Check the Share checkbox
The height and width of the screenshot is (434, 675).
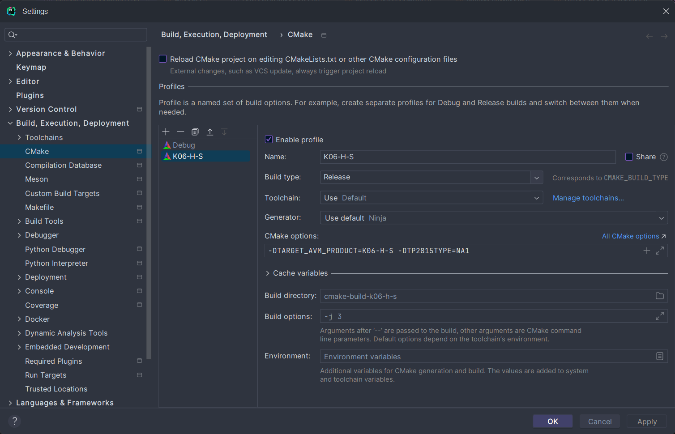[629, 157]
